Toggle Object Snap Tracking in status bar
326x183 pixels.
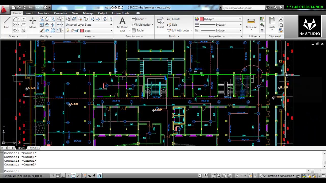pos(78,176)
